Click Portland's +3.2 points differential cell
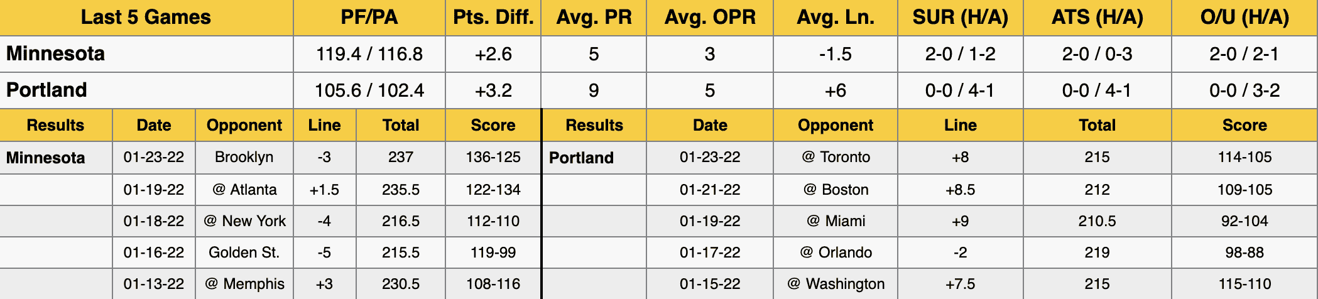This screenshot has height=299, width=1318. 493,90
